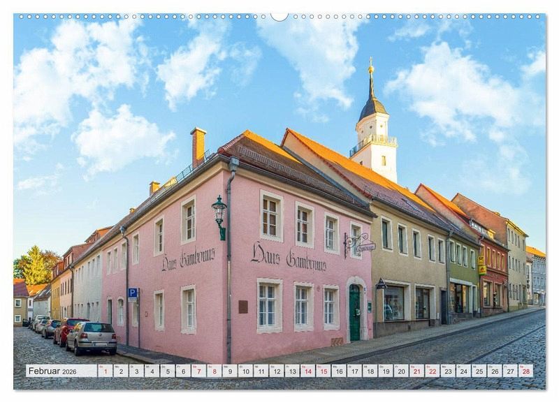
Task: Click the blue parking sign
Action: tap(132, 294)
